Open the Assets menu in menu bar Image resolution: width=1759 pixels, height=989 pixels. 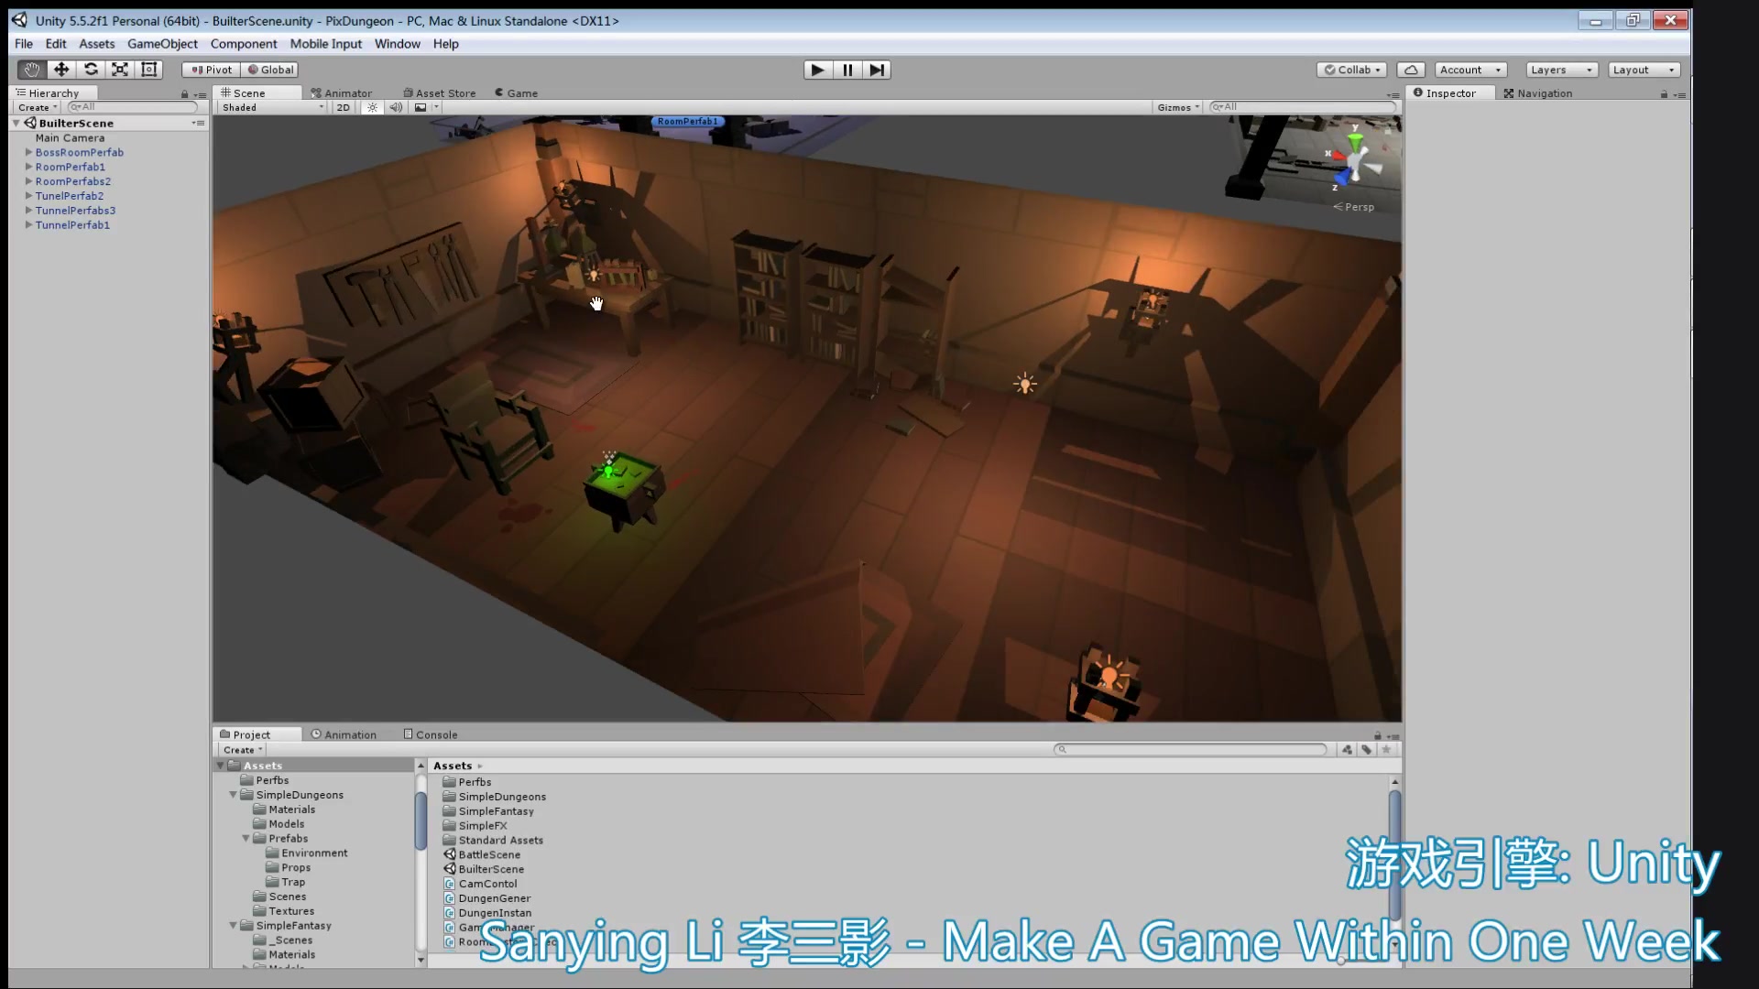pyautogui.click(x=96, y=43)
